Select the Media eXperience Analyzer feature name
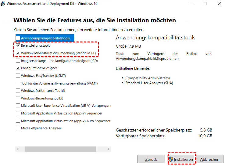 pyautogui.click(x=41, y=128)
